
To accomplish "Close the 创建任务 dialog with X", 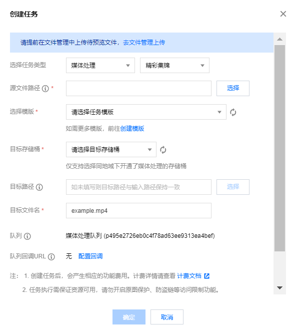I will [x=283, y=14].
